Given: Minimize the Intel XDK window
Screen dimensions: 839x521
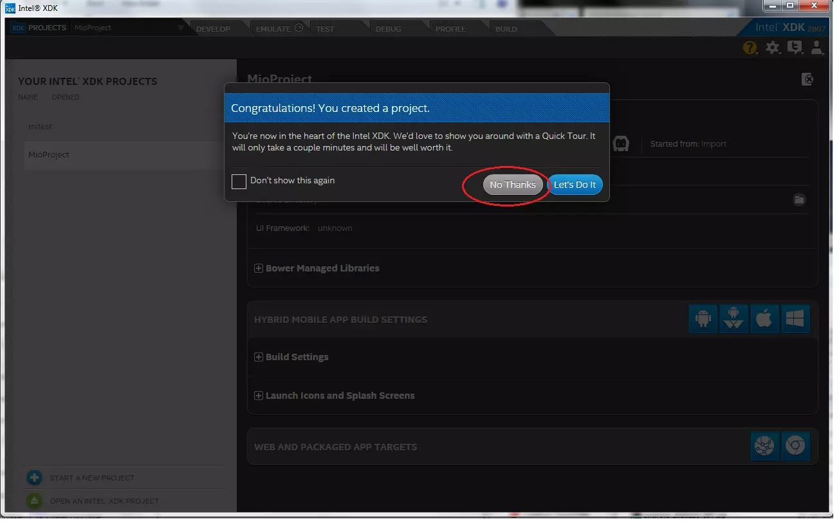Looking at the screenshot, I should [x=772, y=6].
